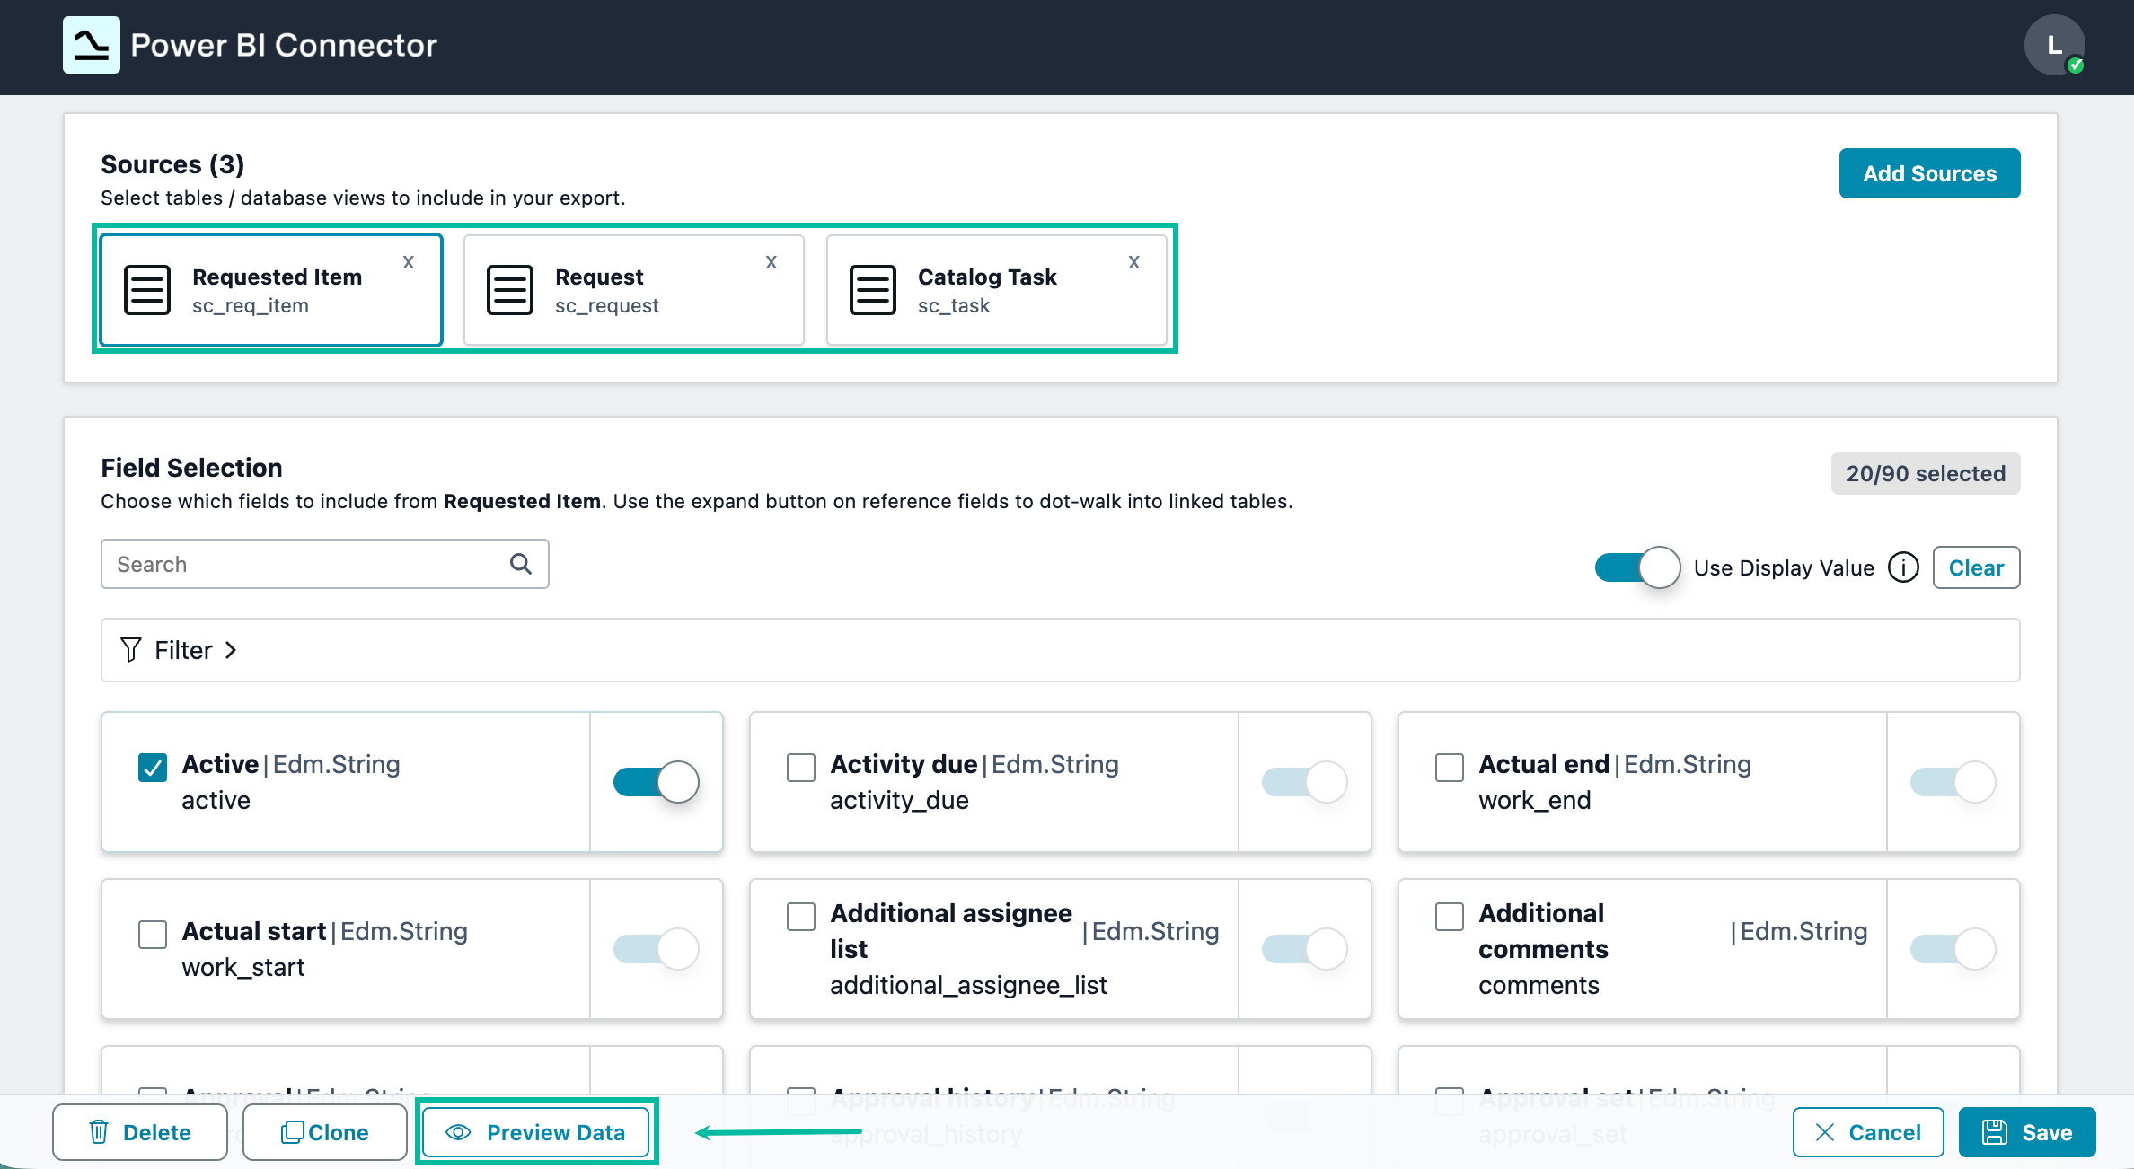Focus the field Search input box
Screen dimensions: 2134x1169
pos(325,564)
